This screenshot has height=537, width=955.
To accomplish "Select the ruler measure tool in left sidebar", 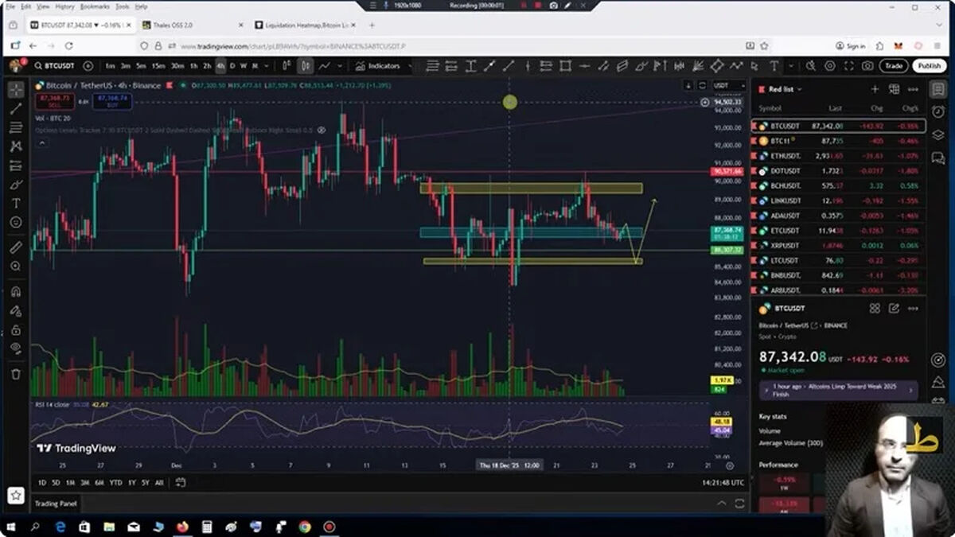I will pos(16,247).
